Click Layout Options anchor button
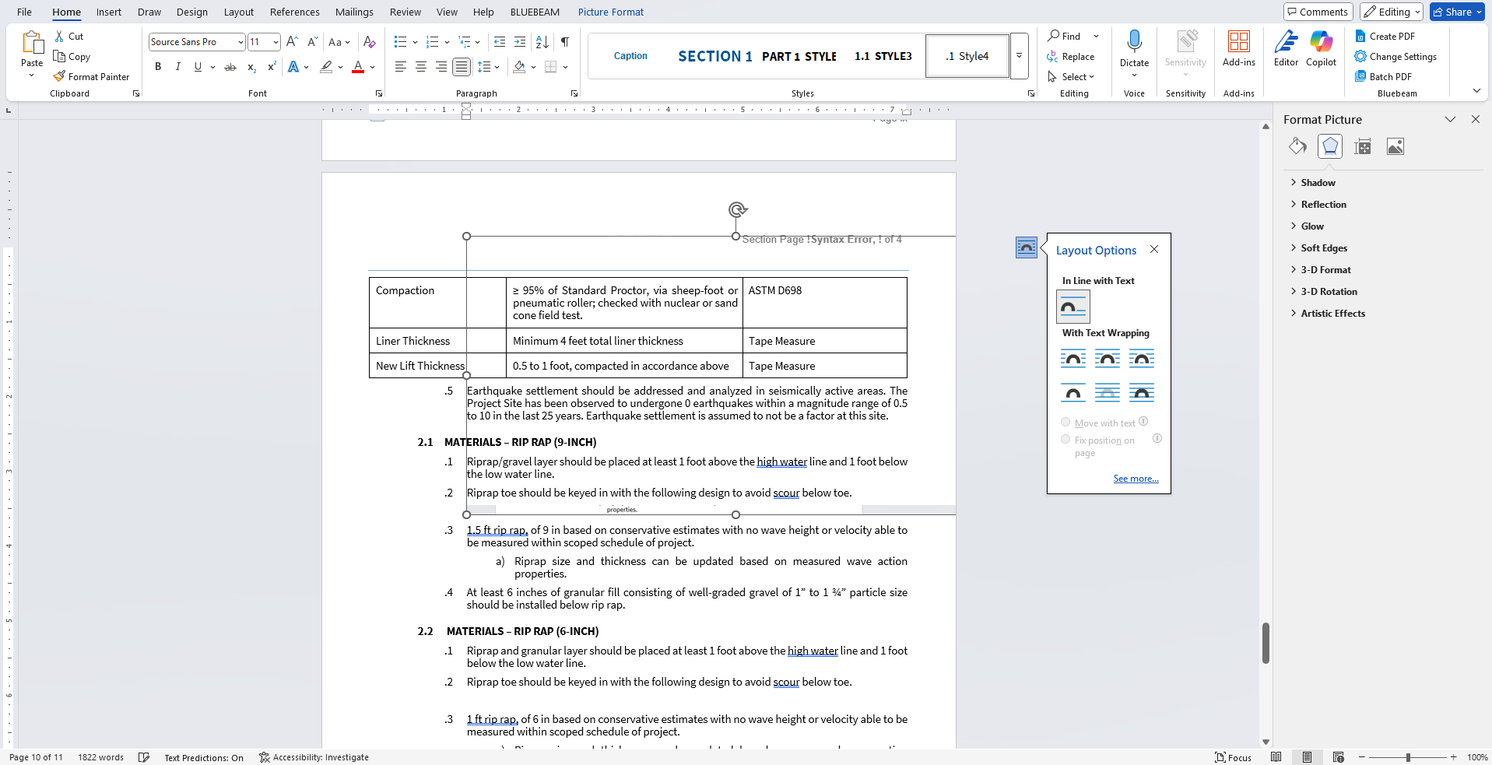This screenshot has height=765, width=1492. pyautogui.click(x=1027, y=247)
